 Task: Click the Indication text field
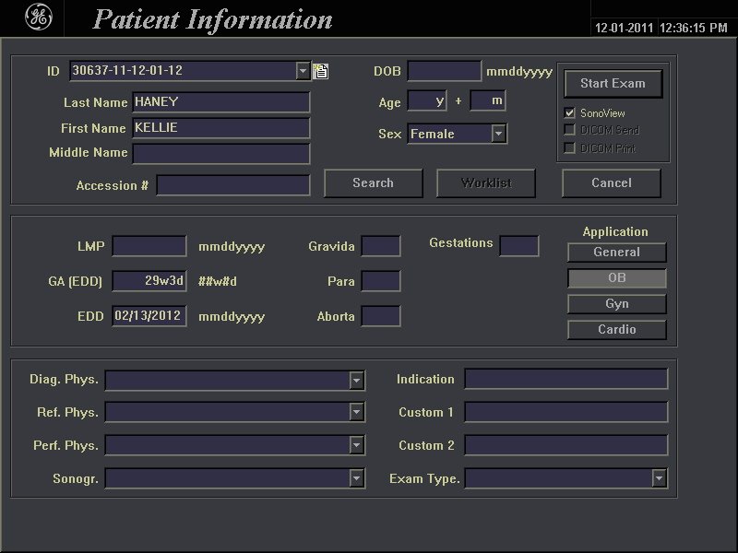coord(565,380)
